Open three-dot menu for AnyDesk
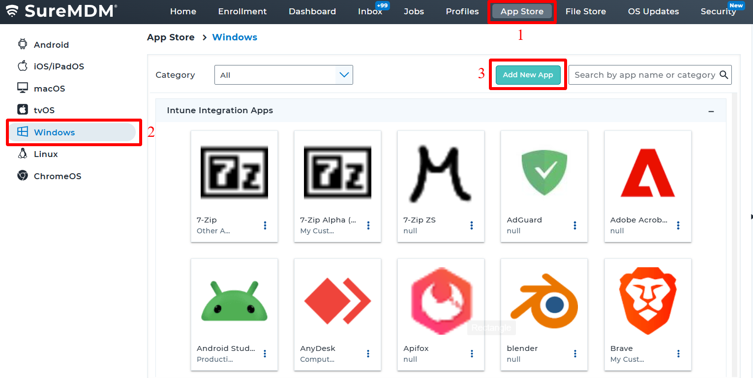 click(368, 353)
